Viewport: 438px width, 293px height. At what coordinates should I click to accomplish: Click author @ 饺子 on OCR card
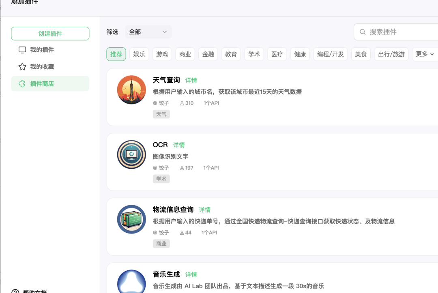[x=161, y=168]
